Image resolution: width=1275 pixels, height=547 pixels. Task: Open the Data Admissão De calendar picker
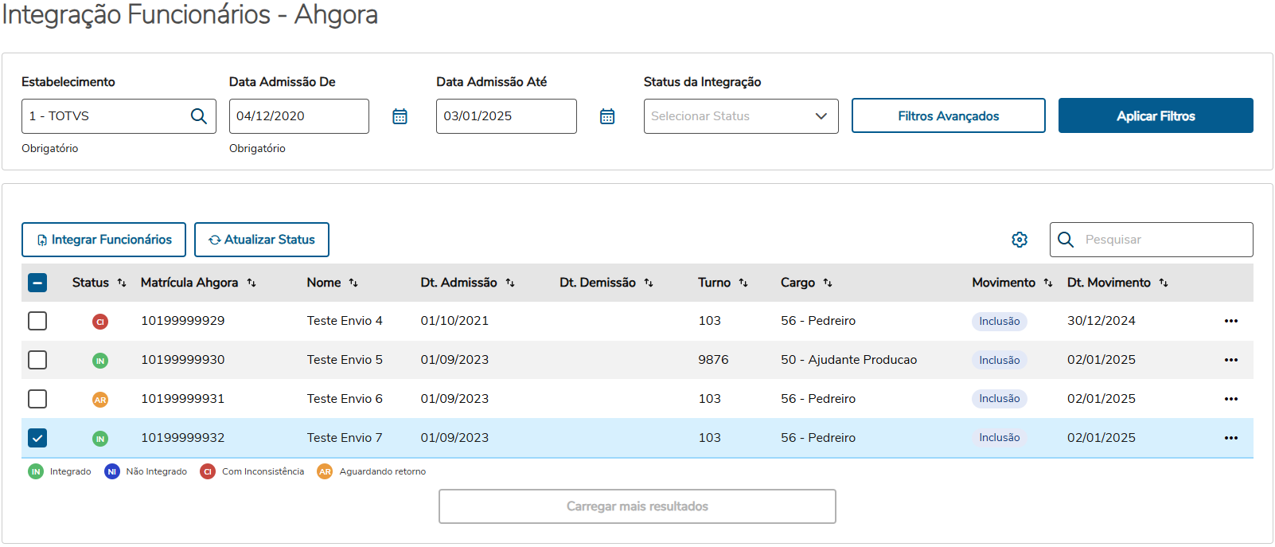point(400,116)
